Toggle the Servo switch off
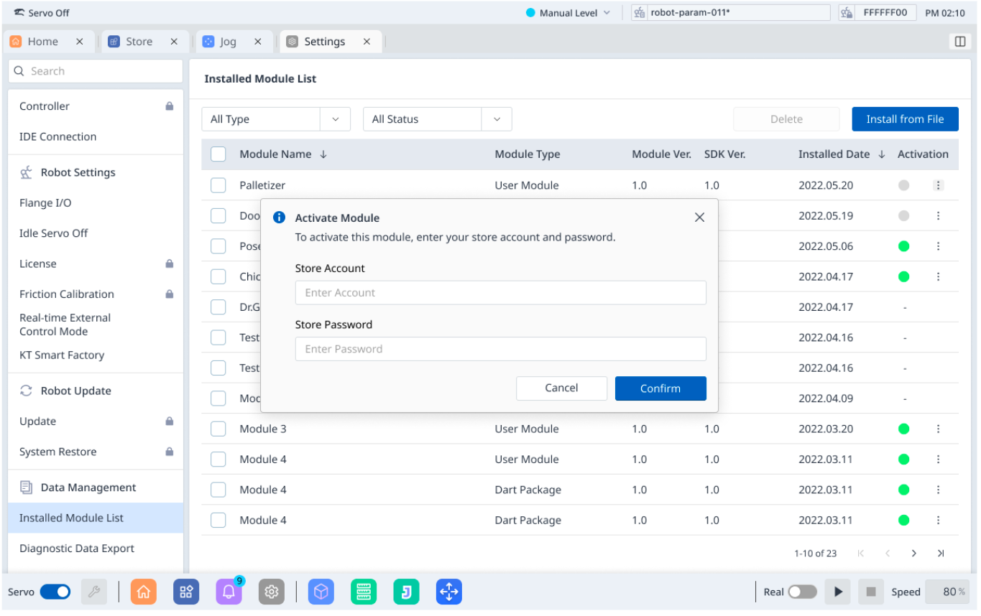The image size is (981, 616). click(x=55, y=592)
